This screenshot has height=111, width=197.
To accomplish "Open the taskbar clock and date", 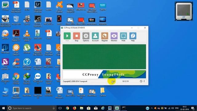I will click(x=185, y=108).
